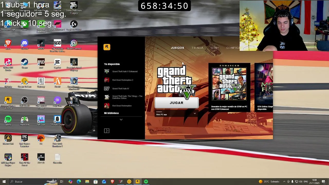
Task: Open Rockstar Games Launcher desktop shortcut
Action: point(8,103)
